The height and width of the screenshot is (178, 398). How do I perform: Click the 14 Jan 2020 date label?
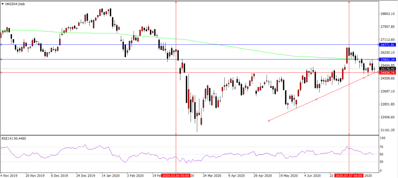[111, 176]
